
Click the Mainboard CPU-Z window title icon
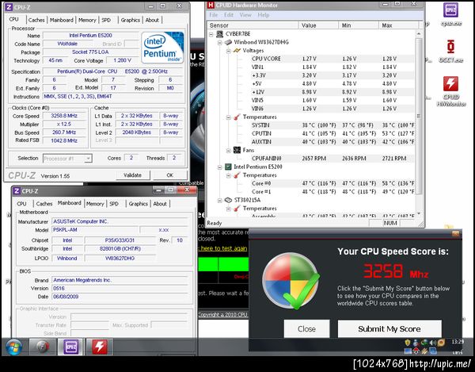pyautogui.click(x=17, y=191)
